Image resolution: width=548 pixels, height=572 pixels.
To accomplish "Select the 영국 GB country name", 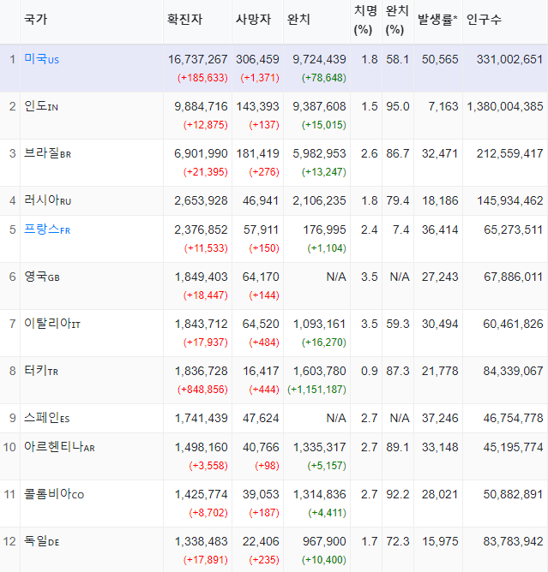I will (x=42, y=277).
